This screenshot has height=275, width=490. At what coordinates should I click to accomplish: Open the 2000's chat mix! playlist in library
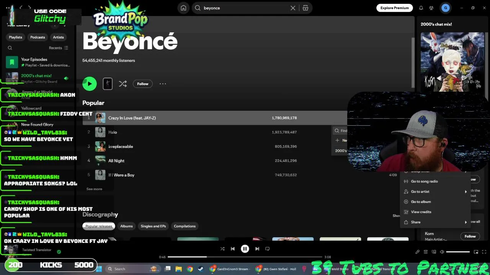(38, 78)
